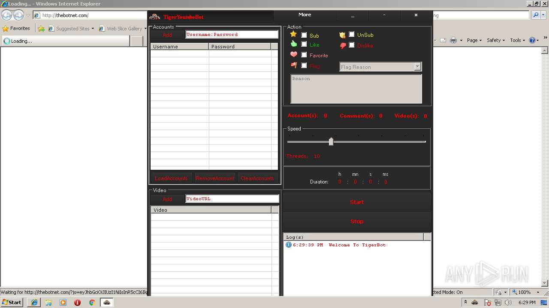The width and height of the screenshot is (549, 308).
Task: Expand the search provider dropdown arrow
Action: (x=544, y=15)
